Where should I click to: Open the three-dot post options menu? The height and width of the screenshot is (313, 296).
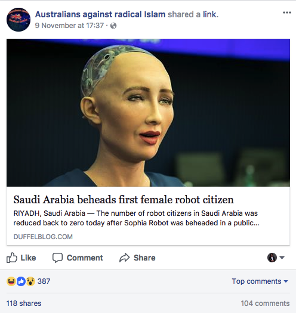tap(287, 13)
